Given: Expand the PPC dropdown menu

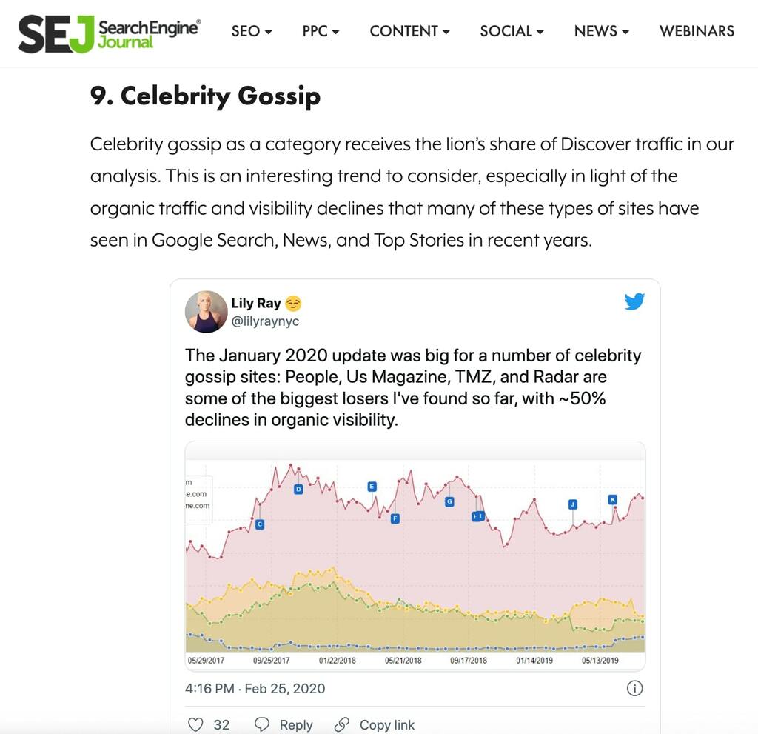Looking at the screenshot, I should pyautogui.click(x=321, y=31).
